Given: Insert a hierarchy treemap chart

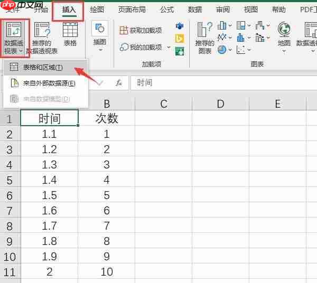Looking at the screenshot, I should (241, 25).
